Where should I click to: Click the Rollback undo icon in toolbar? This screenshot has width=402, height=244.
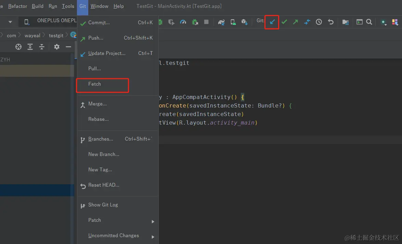click(x=331, y=22)
